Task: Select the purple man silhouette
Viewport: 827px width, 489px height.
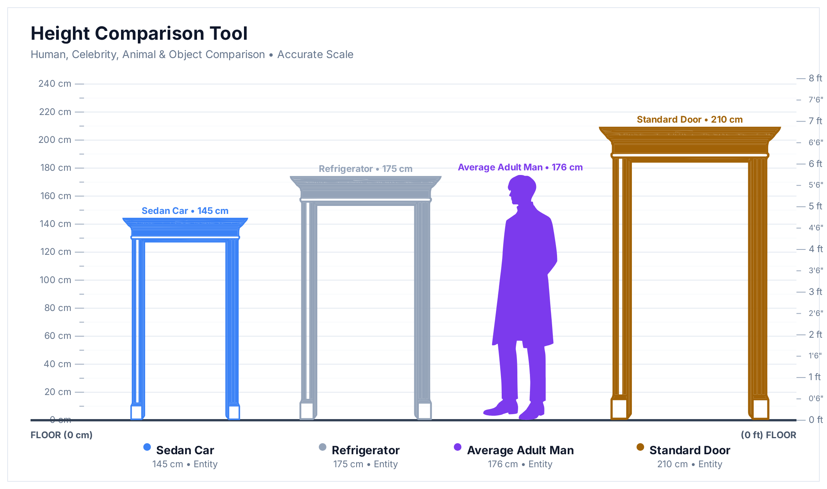Action: [x=520, y=297]
